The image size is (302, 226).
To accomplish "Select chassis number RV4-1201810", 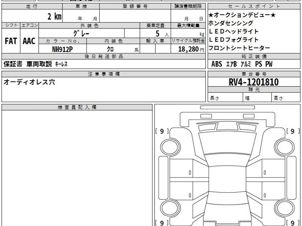I will pyautogui.click(x=254, y=82).
